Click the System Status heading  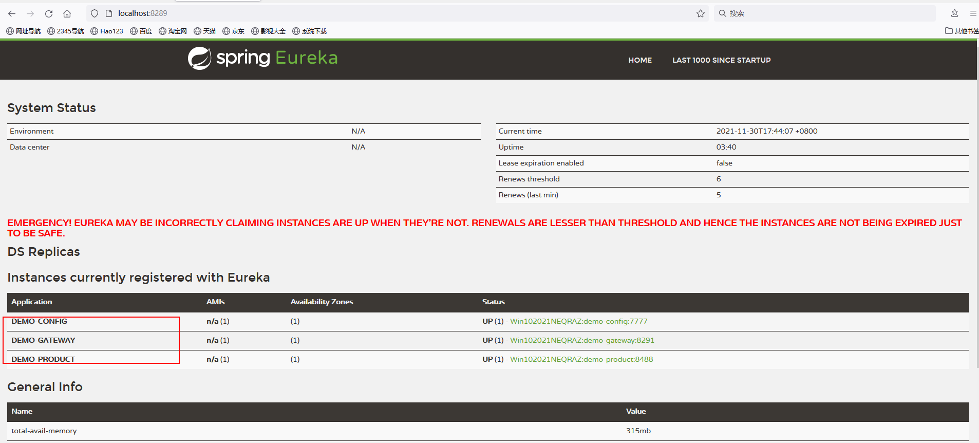[x=52, y=108]
